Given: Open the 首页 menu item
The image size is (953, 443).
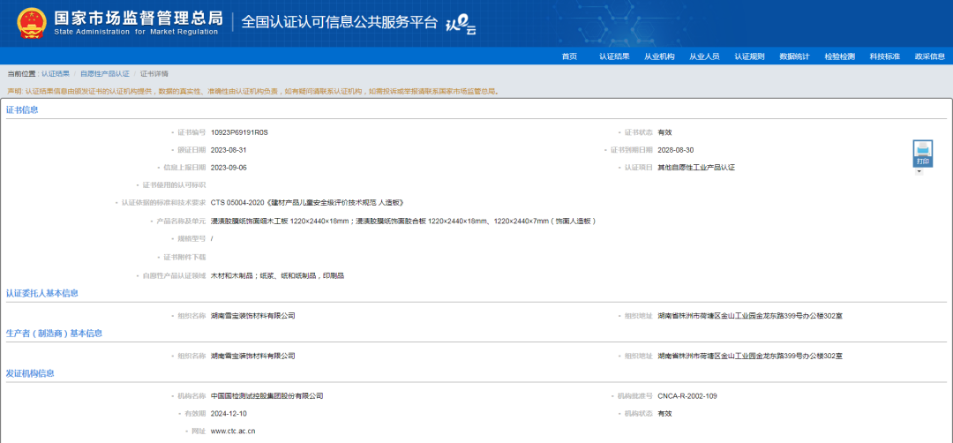Looking at the screenshot, I should click(569, 56).
